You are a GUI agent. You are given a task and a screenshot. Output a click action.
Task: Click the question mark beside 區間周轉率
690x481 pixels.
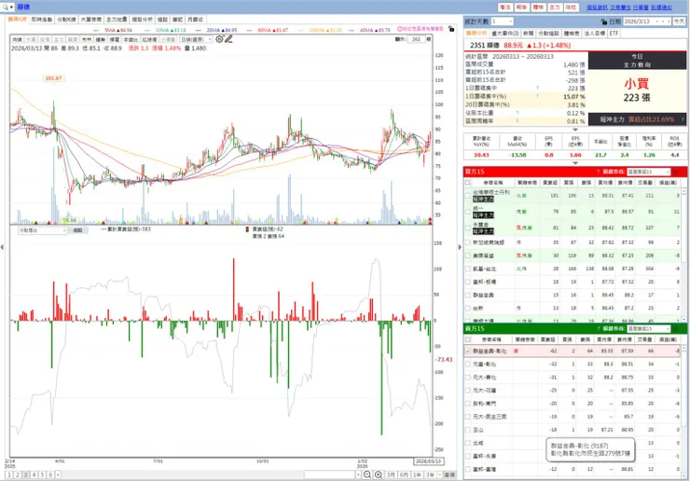pos(517,121)
